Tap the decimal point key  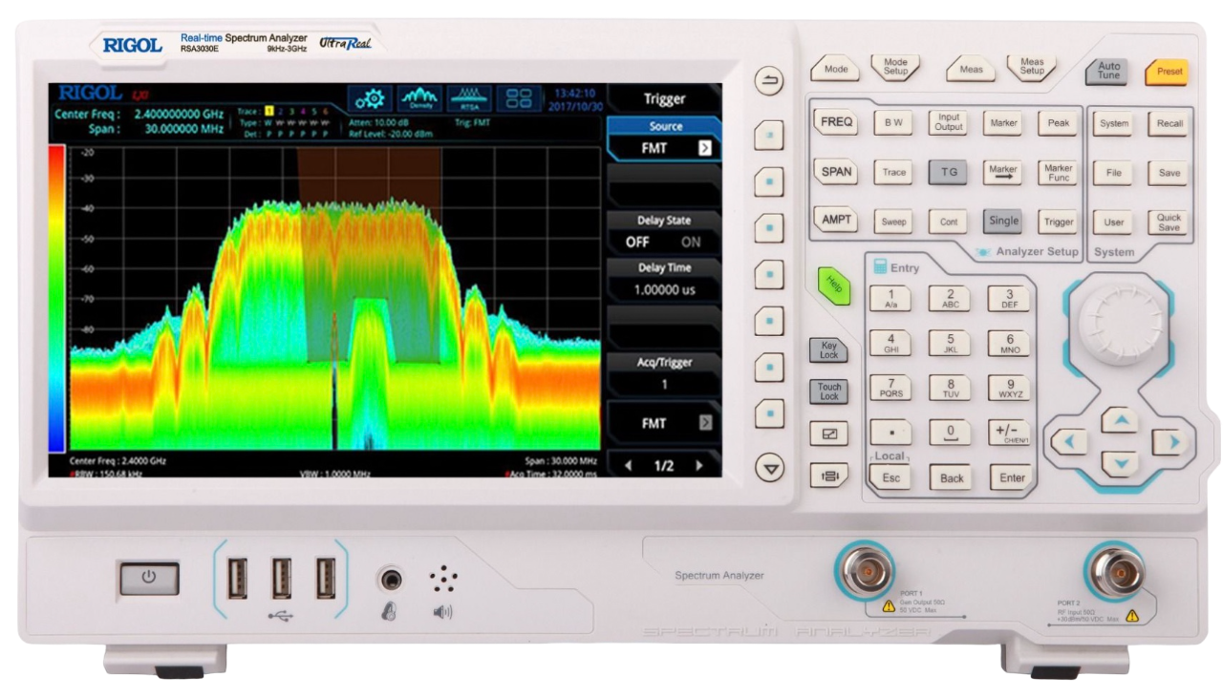click(x=890, y=433)
